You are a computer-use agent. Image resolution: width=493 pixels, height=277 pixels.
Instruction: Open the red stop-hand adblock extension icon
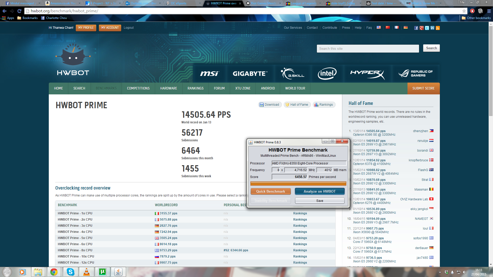(x=472, y=11)
